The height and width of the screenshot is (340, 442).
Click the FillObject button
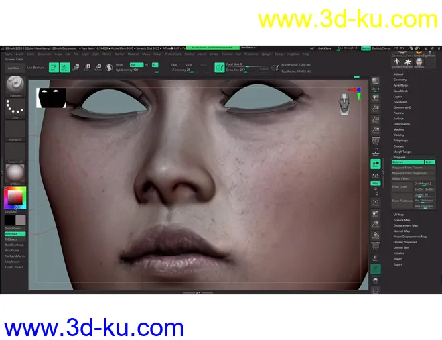click(x=15, y=239)
